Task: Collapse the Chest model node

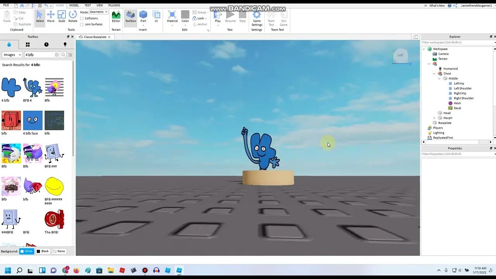Action: [x=434, y=74]
